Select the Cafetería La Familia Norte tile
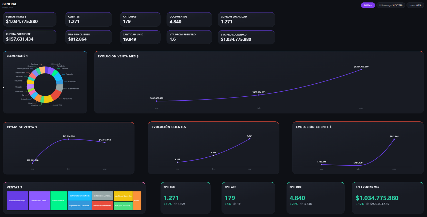Image resolution: width=427 pixels, height=217 pixels. click(x=80, y=196)
